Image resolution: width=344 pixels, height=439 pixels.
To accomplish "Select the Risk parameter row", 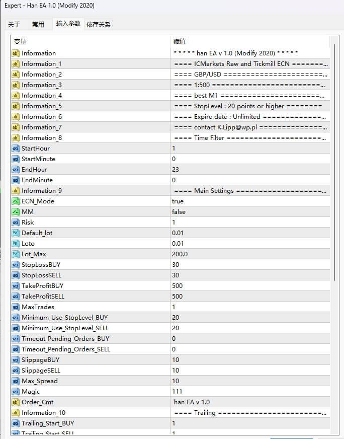I will pos(91,223).
